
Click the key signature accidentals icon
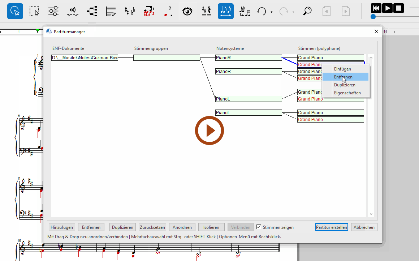[130, 11]
